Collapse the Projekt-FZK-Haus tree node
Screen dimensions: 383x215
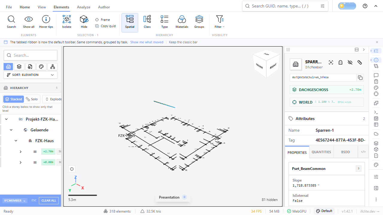(6, 119)
